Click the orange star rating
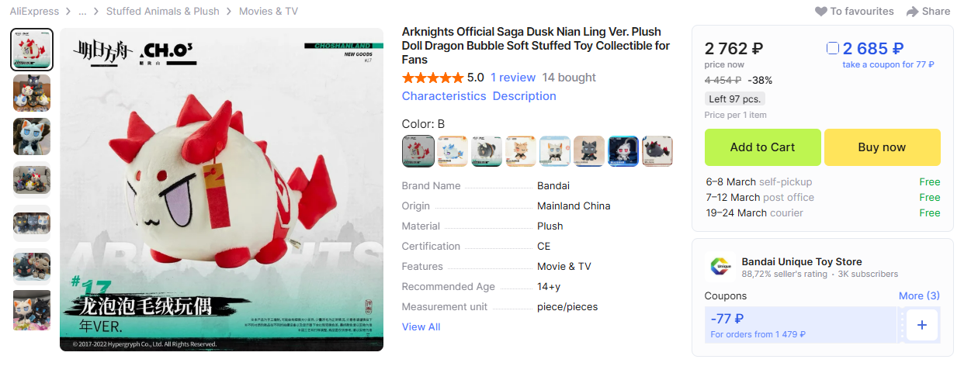 432,78
